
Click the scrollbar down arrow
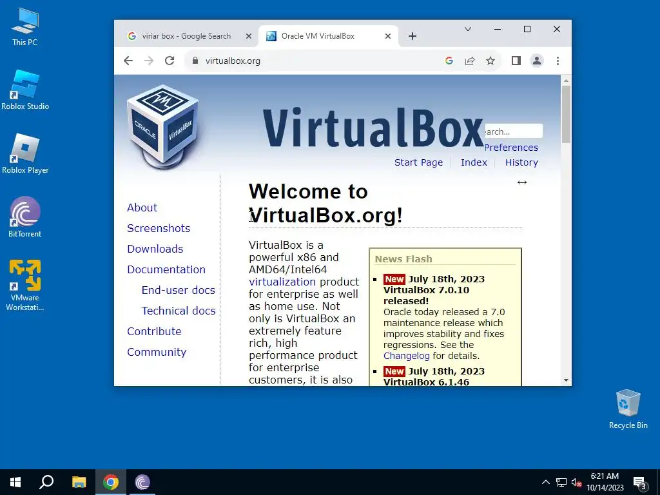[x=566, y=380]
